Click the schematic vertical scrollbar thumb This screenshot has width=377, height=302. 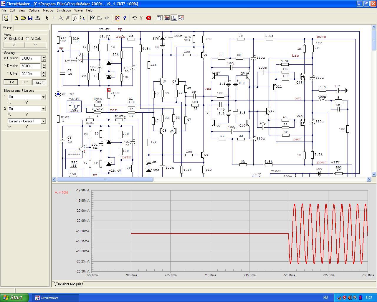click(374, 40)
